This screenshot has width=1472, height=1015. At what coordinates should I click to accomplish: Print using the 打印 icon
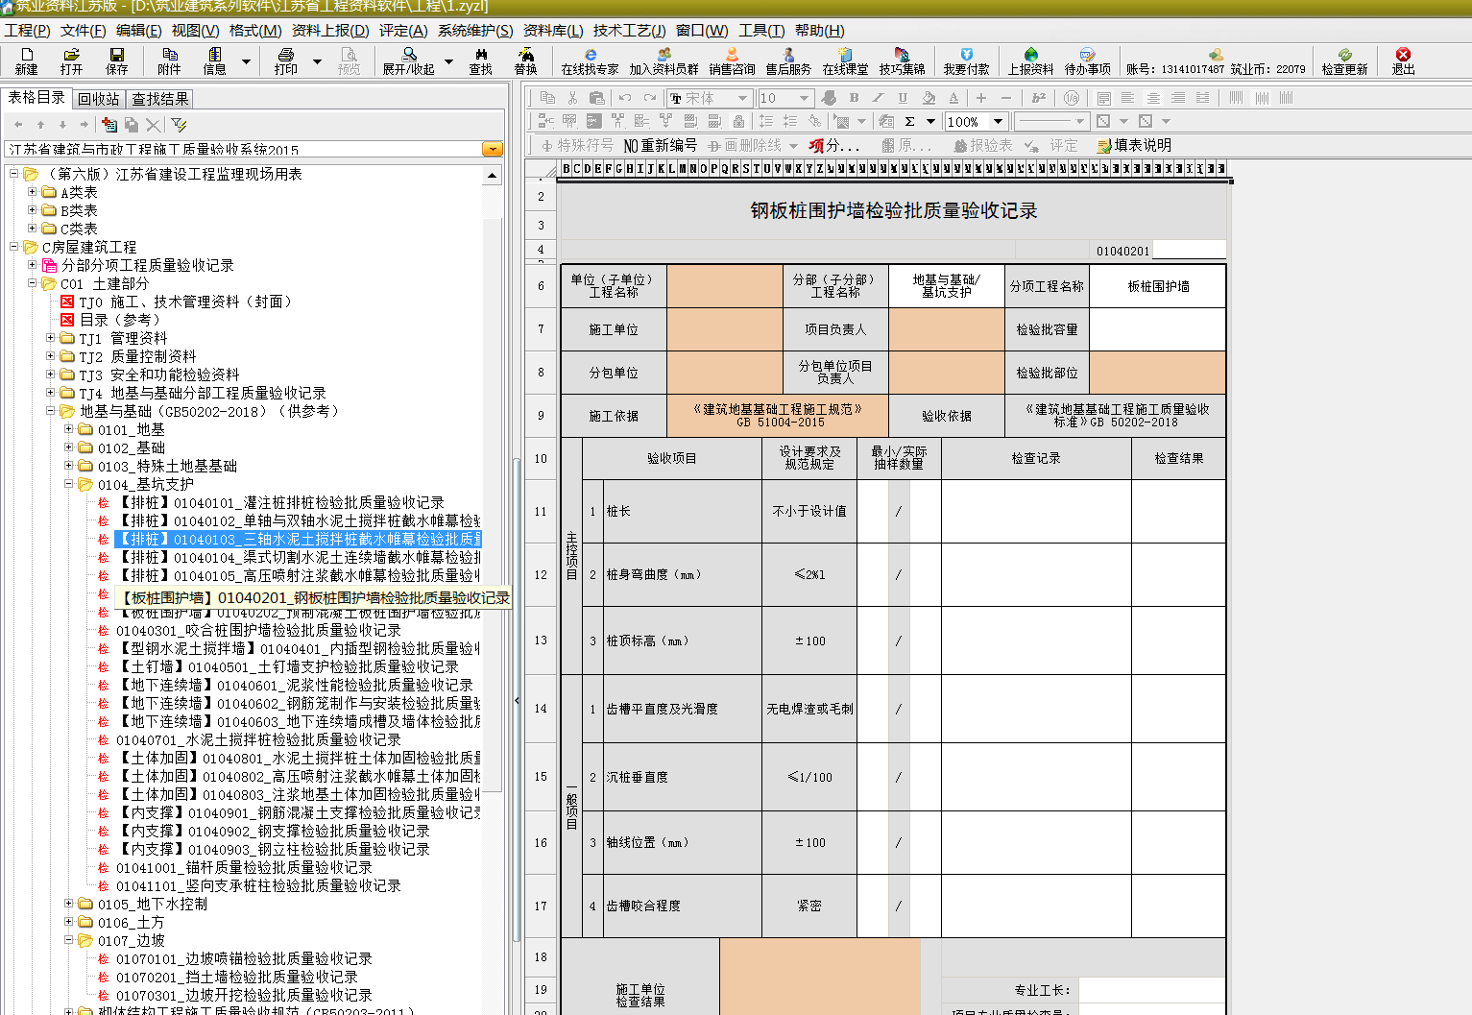click(285, 61)
